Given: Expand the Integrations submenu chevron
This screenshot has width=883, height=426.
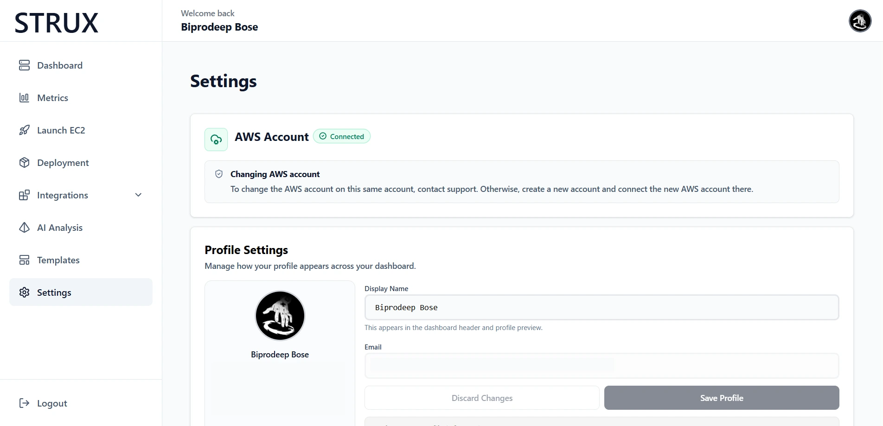Looking at the screenshot, I should click(x=138, y=195).
